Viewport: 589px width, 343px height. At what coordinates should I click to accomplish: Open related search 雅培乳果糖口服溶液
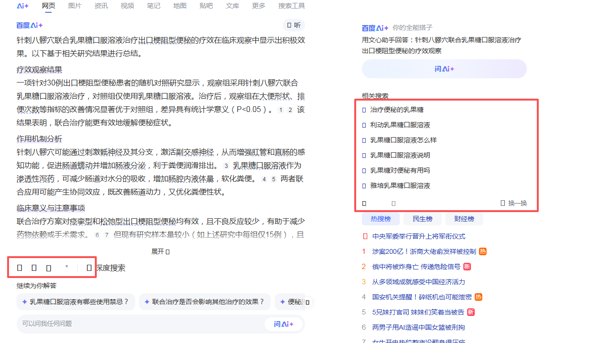point(400,185)
